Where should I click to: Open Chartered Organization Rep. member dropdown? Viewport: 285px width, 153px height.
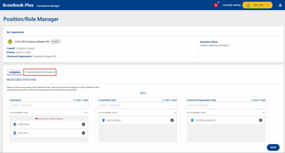tap(226, 105)
